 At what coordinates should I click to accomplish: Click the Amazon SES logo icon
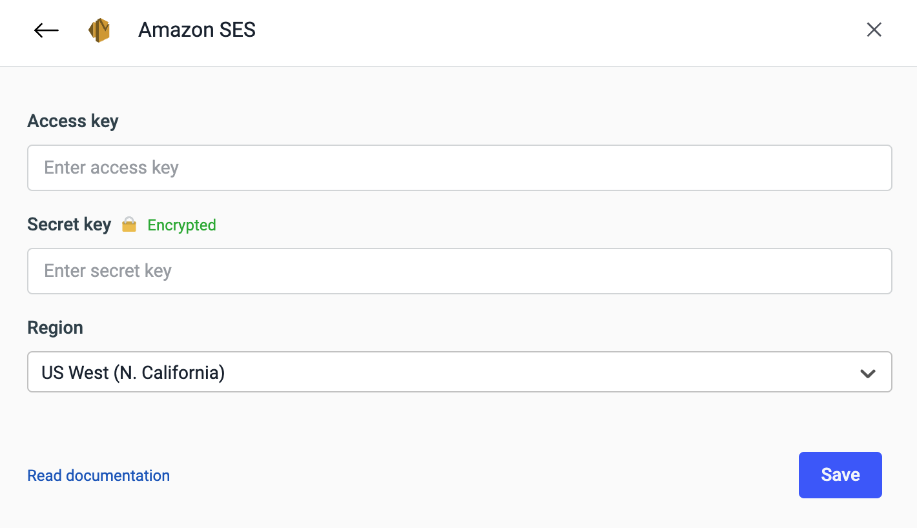click(99, 30)
